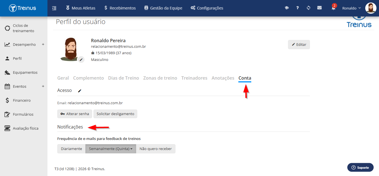Select Não quero receber option
Viewport: 379px width, 176px height.
(x=156, y=149)
